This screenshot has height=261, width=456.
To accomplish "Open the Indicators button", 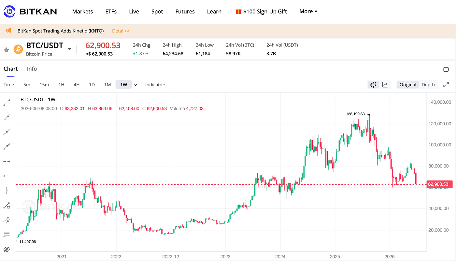I will tap(156, 85).
